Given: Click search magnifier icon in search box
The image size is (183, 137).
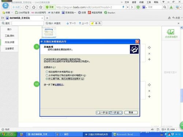Looking at the screenshot, I should pyautogui.click(x=165, y=7).
